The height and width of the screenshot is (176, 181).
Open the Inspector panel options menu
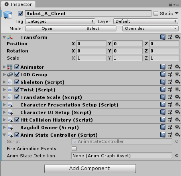[x=176, y=5]
